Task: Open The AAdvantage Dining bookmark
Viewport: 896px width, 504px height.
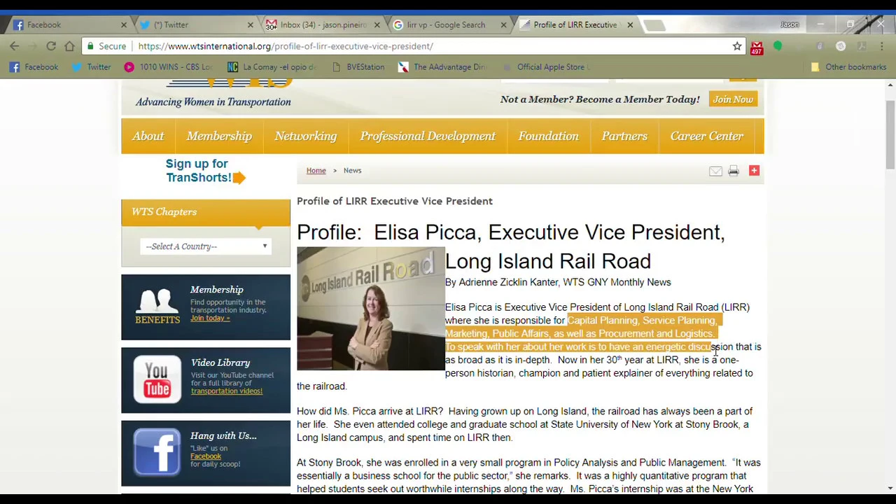Action: coord(442,67)
